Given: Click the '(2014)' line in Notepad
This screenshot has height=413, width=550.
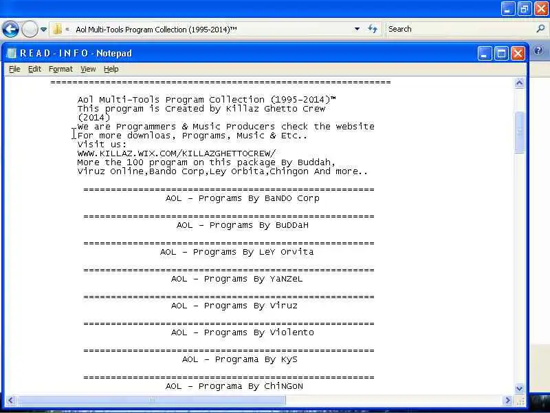Looking at the screenshot, I should coord(93,117).
